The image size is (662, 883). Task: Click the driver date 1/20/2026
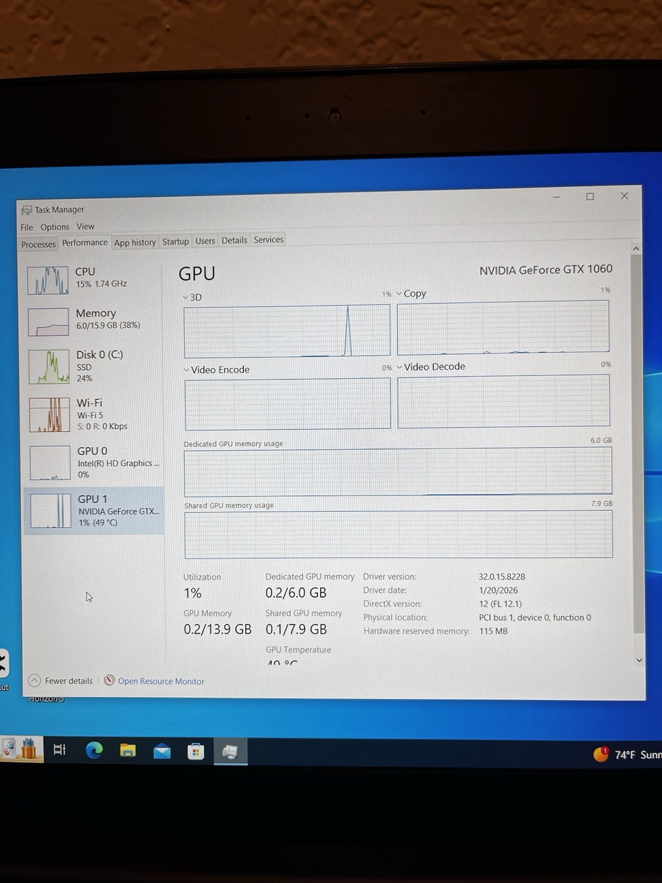coord(498,591)
